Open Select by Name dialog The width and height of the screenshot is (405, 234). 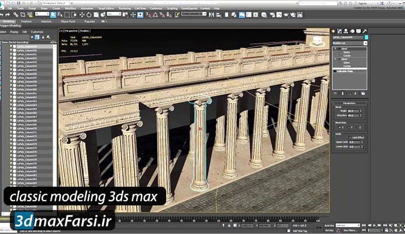point(60,15)
